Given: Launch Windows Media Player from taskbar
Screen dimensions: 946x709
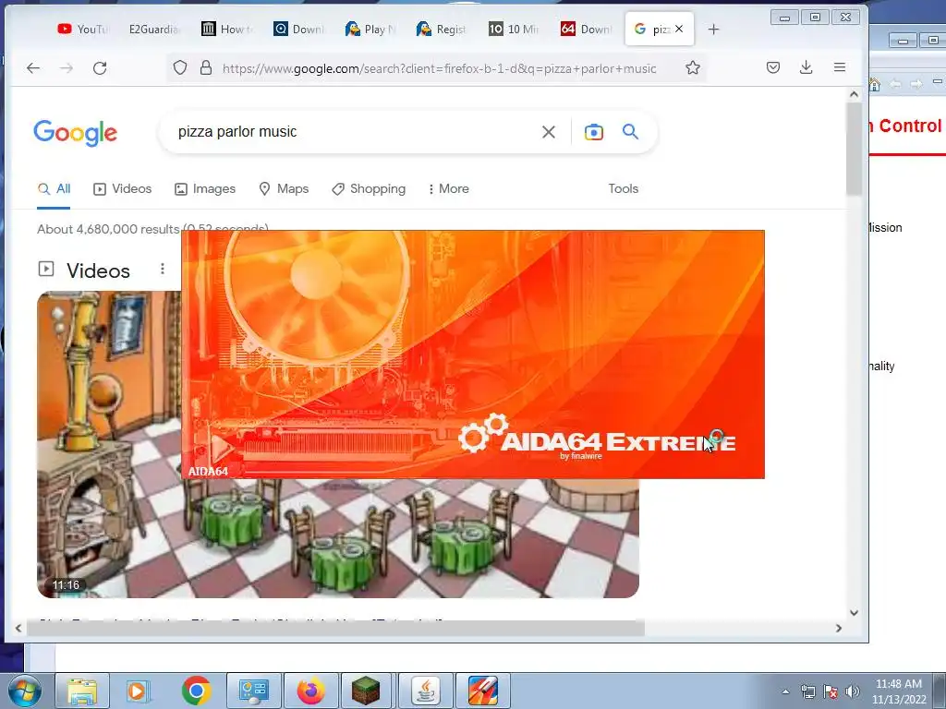Looking at the screenshot, I should pos(139,691).
